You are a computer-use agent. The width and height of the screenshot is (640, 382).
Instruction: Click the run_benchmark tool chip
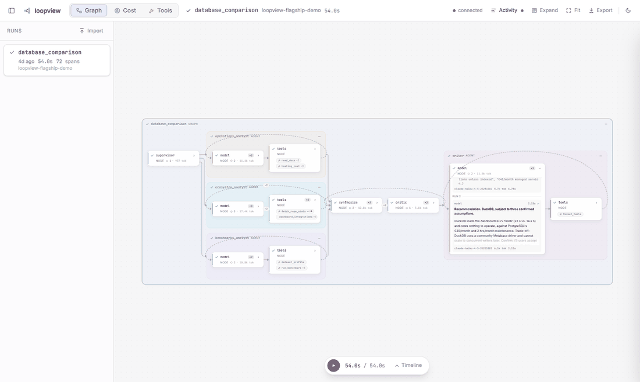click(291, 268)
